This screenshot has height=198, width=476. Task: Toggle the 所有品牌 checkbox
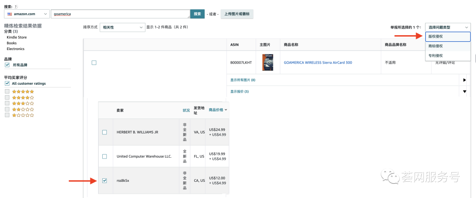click(7, 65)
